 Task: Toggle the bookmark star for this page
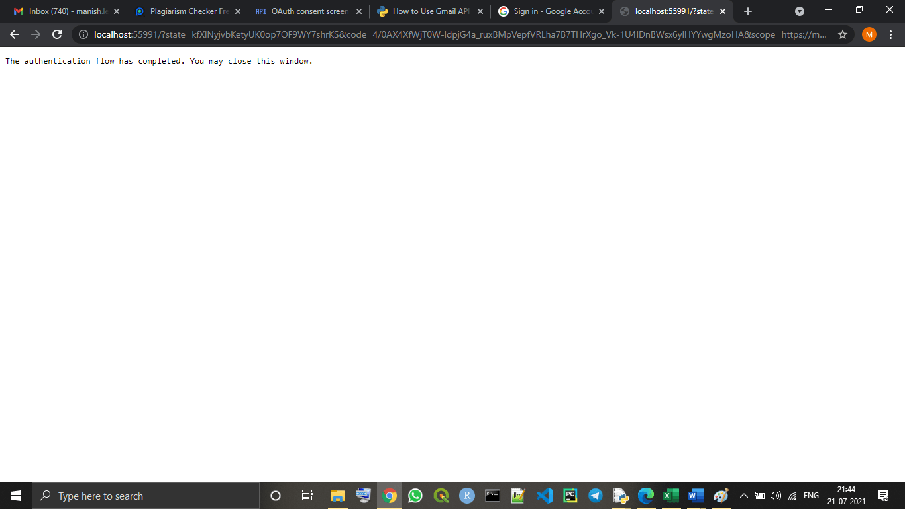point(842,34)
